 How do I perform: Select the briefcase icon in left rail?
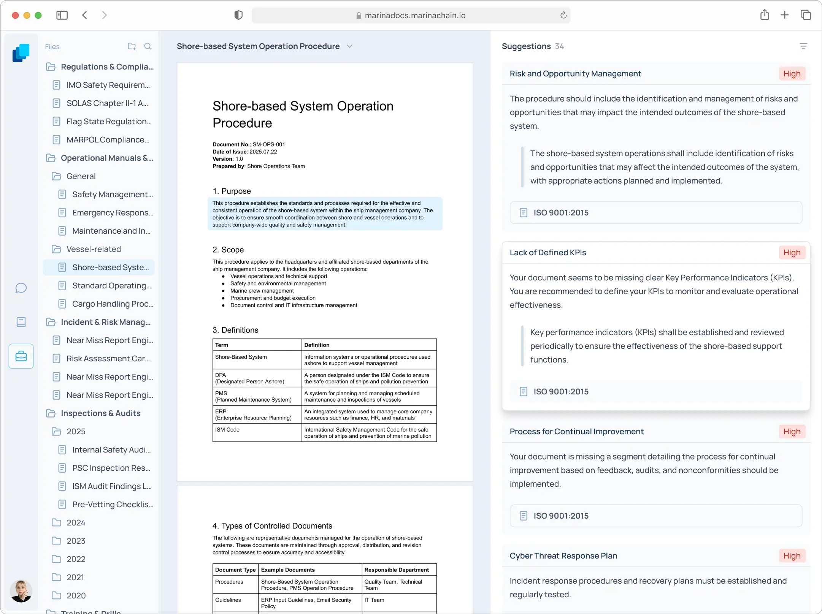(x=21, y=356)
